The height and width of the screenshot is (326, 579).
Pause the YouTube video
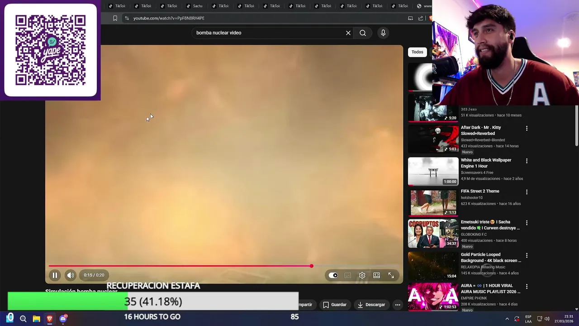[x=55, y=275]
